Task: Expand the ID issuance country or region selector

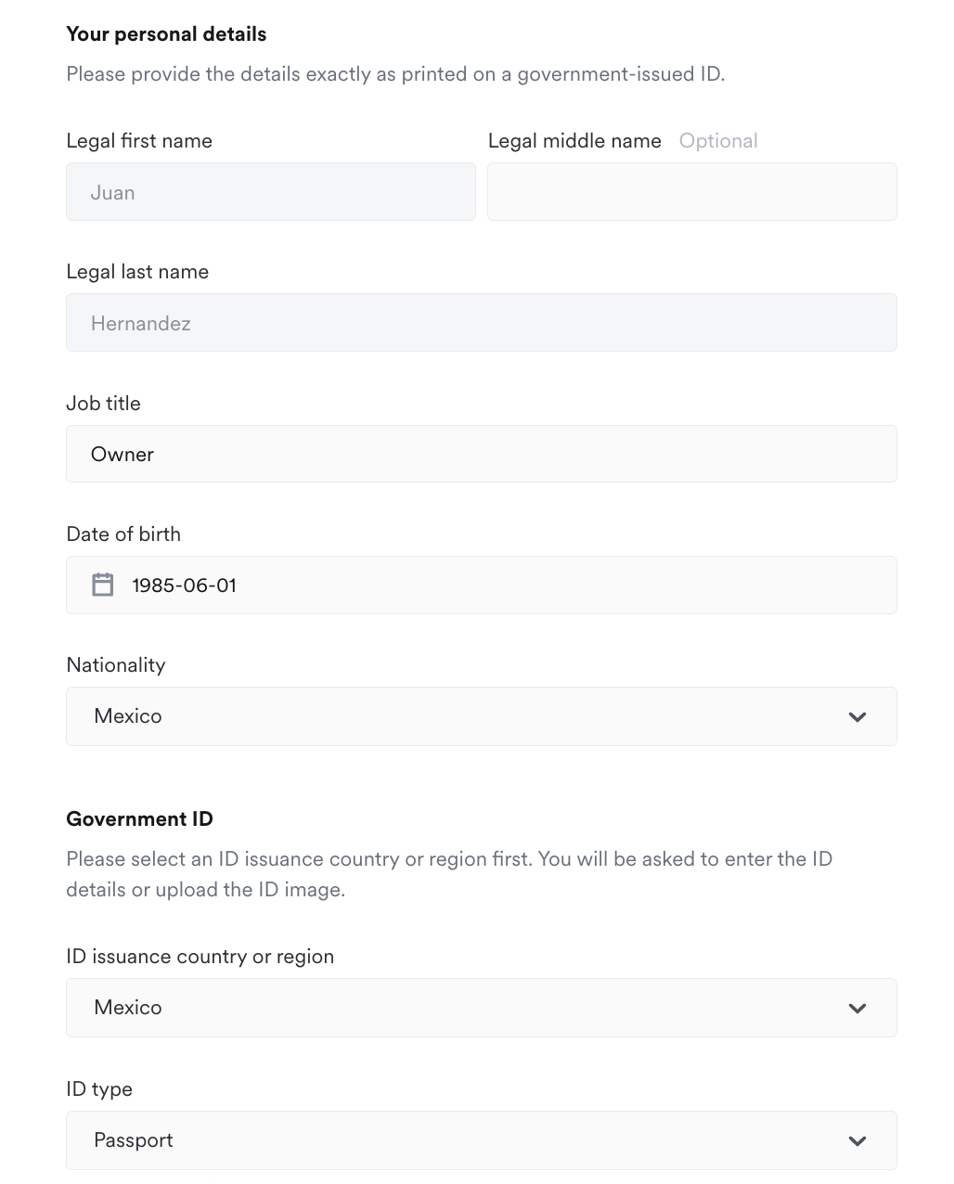Action: pos(481,1008)
